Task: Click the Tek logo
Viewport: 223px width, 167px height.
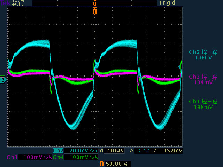Action: (6, 3)
